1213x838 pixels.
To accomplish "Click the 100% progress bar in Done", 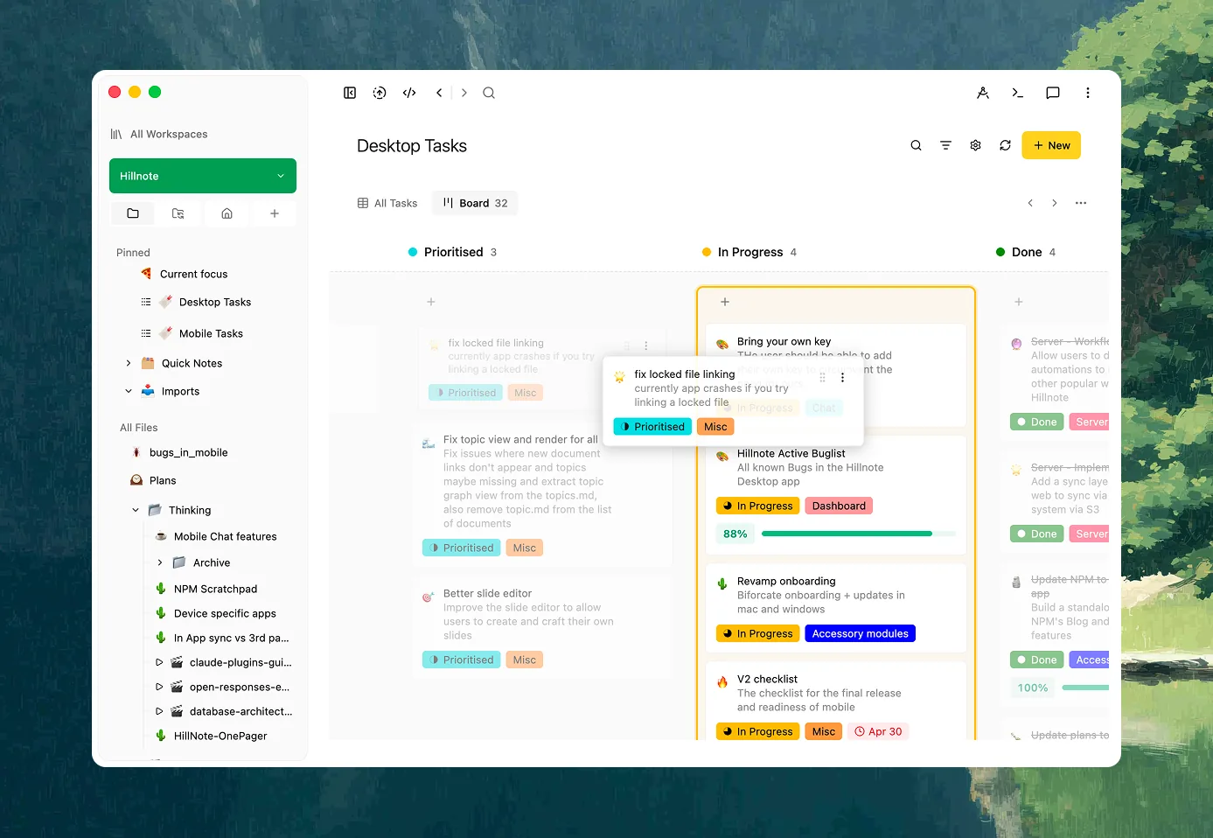I will tap(1085, 688).
